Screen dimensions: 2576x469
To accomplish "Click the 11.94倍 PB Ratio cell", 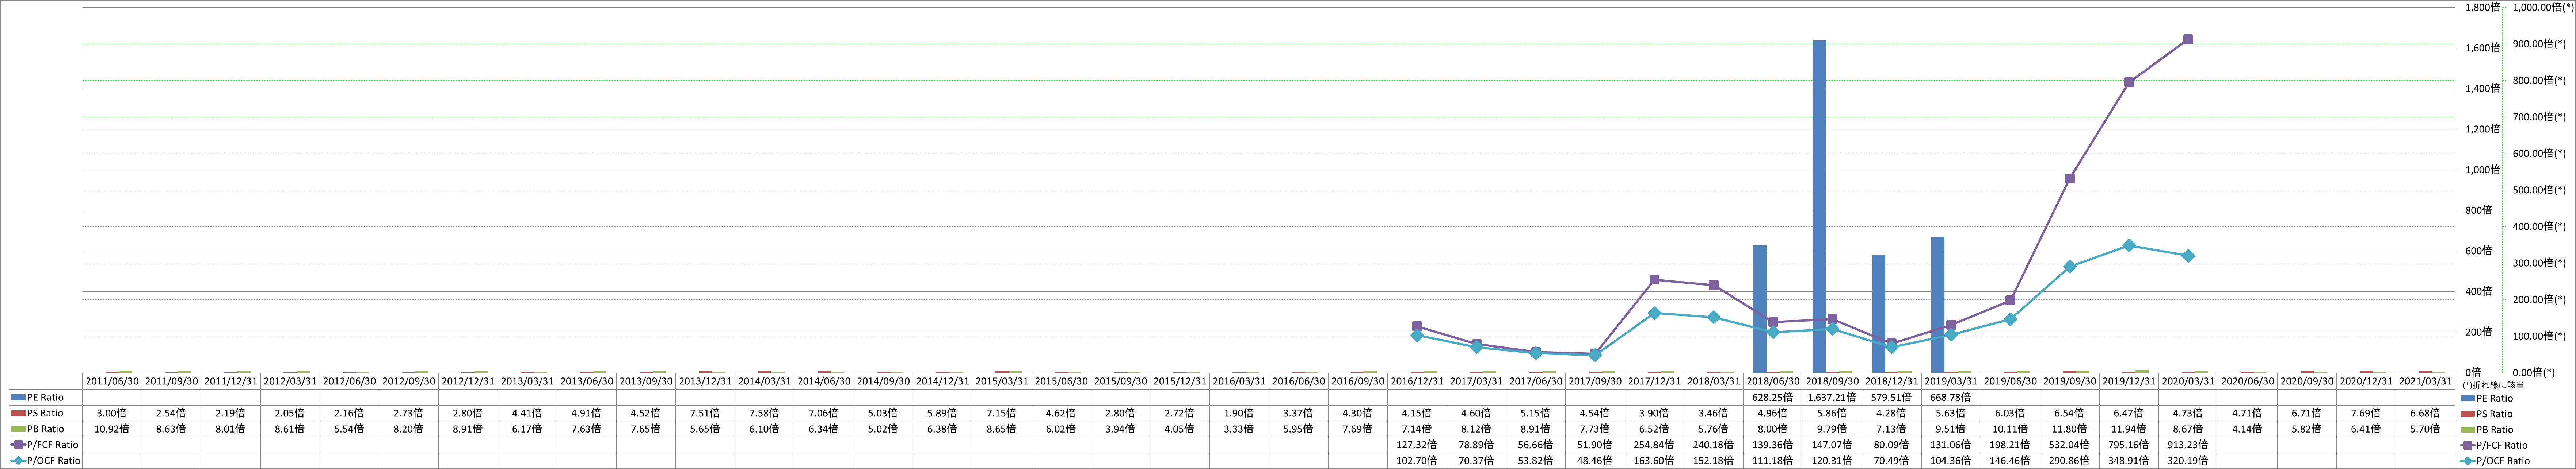I will (2129, 429).
